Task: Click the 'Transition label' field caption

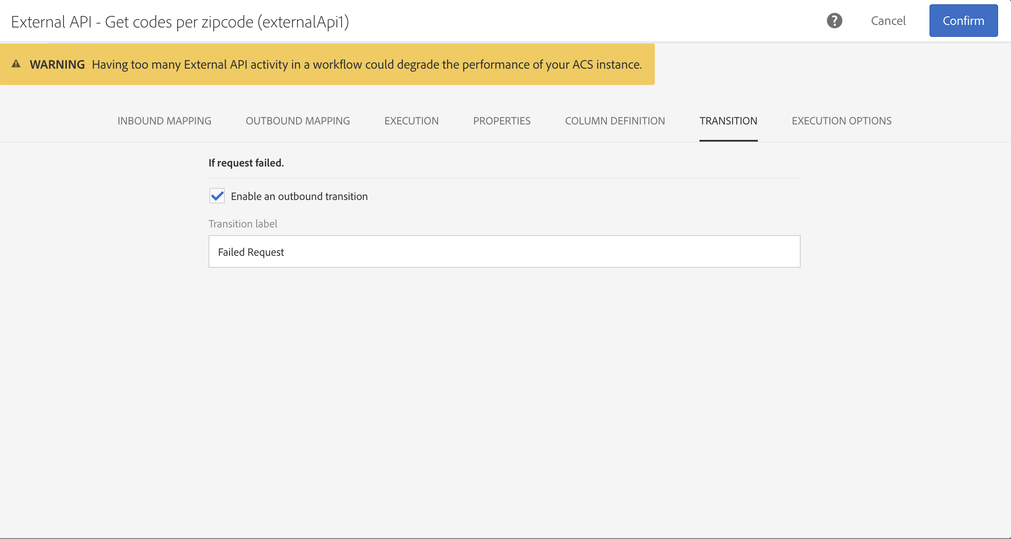Action: pyautogui.click(x=242, y=224)
